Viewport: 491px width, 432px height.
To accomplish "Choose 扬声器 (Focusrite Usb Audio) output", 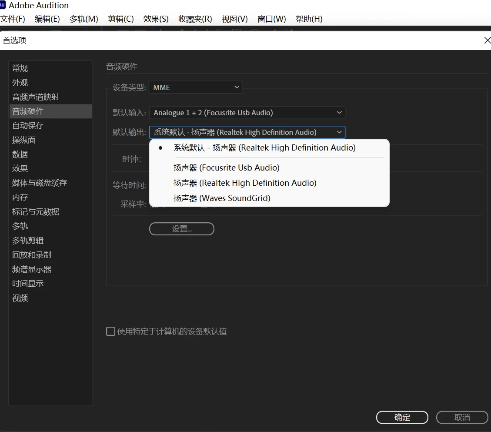I will 269,168.
